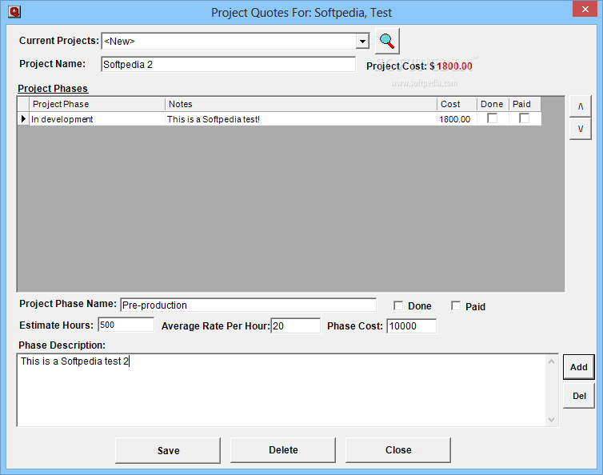Save the project quote
Image resolution: width=603 pixels, height=475 pixels.
(x=168, y=450)
